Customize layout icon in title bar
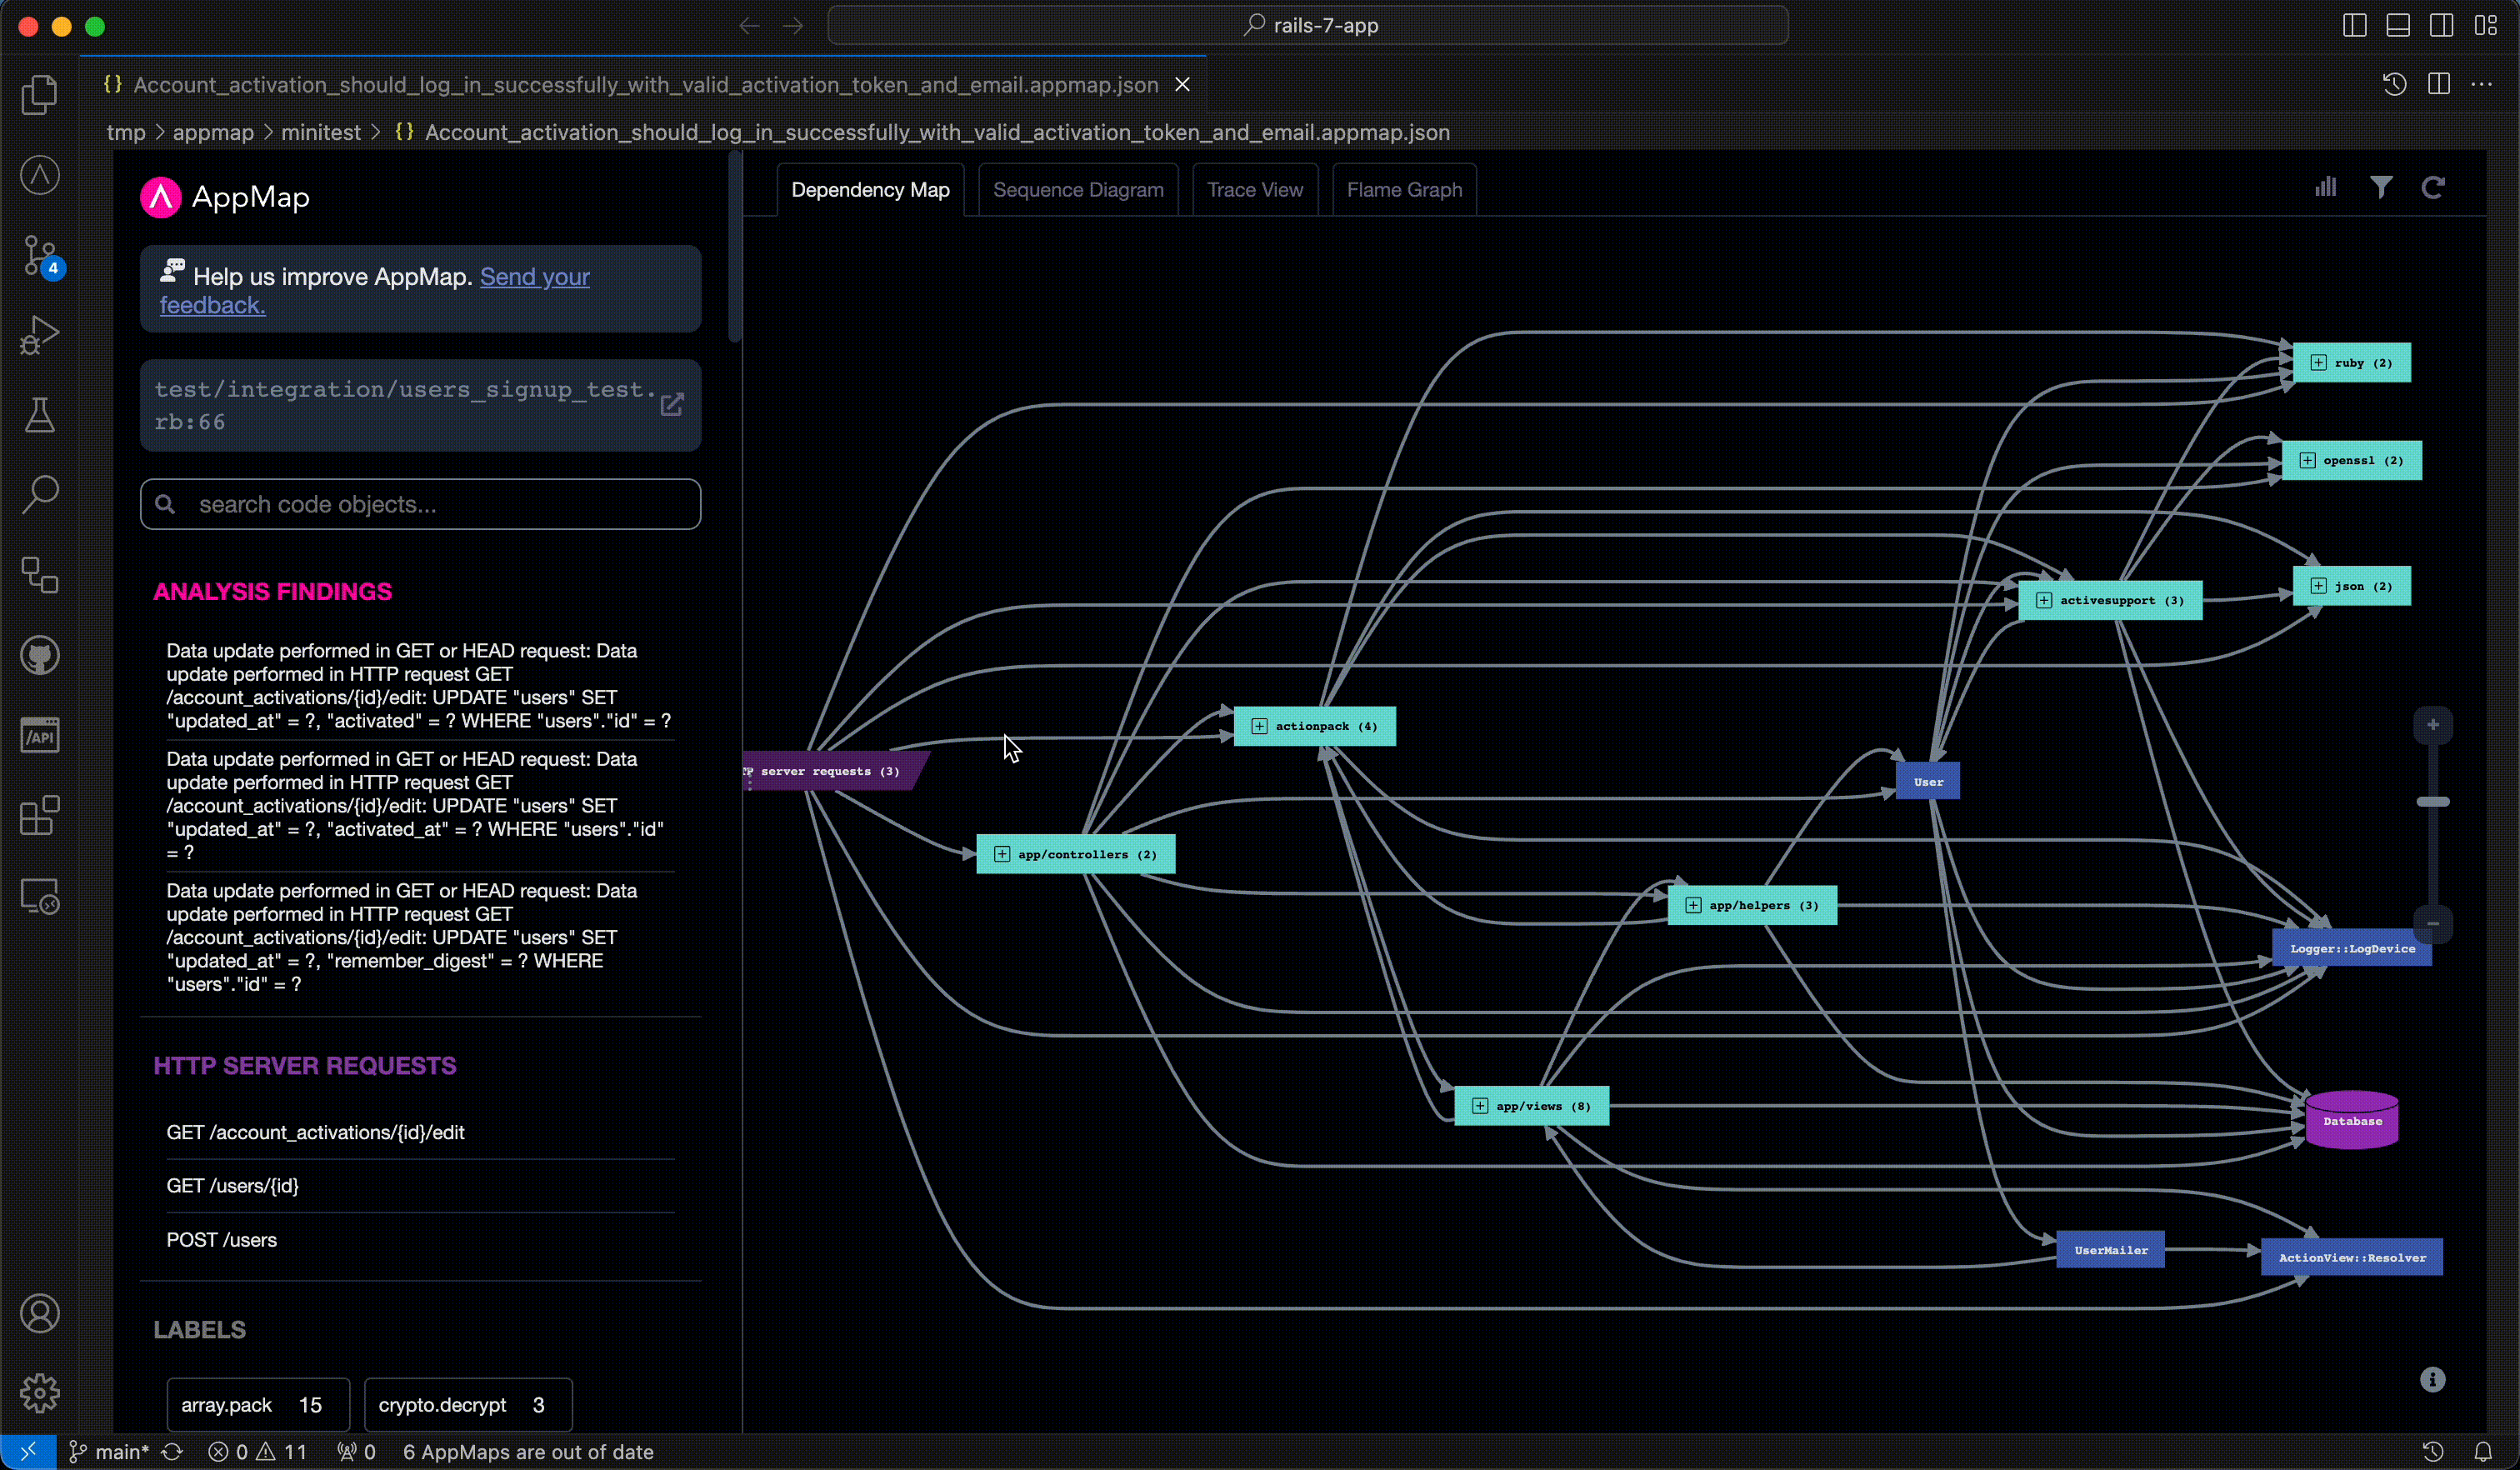The width and height of the screenshot is (2520, 1470). pyautogui.click(x=2485, y=26)
